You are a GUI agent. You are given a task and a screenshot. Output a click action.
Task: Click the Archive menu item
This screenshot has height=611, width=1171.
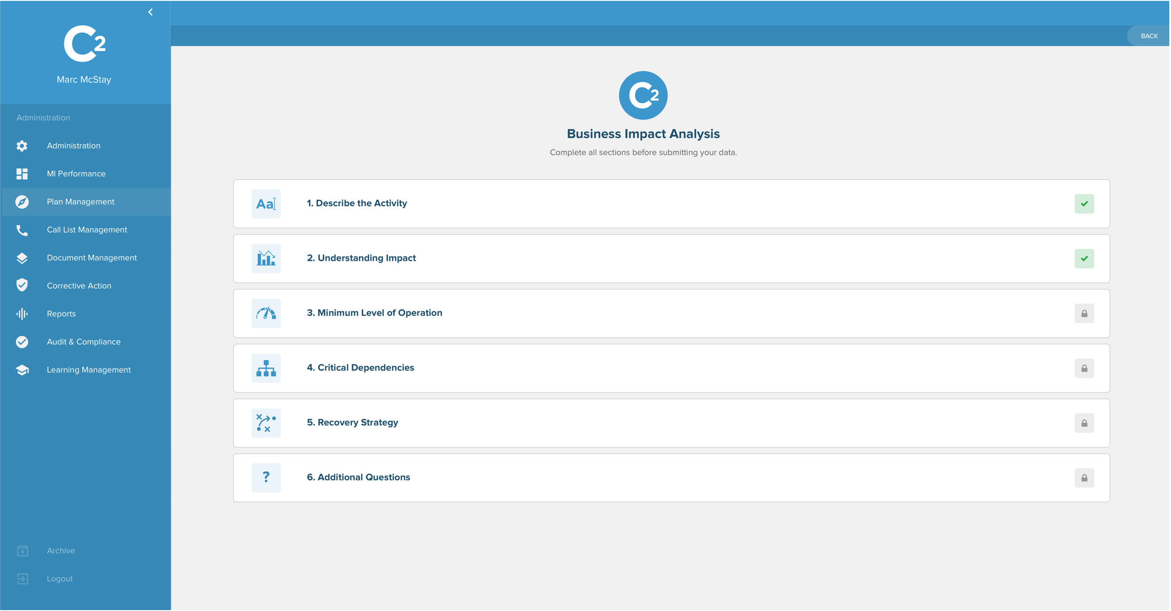(61, 551)
